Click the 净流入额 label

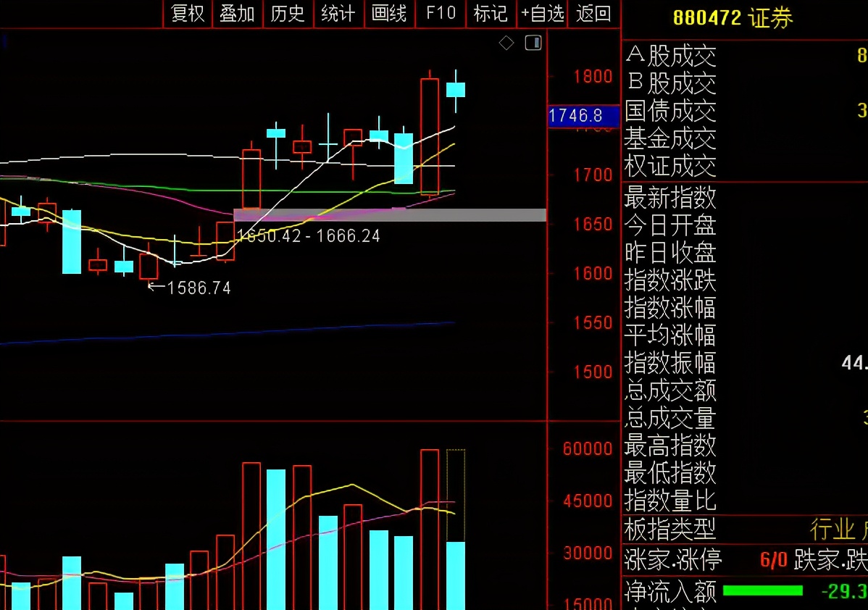coord(669,591)
